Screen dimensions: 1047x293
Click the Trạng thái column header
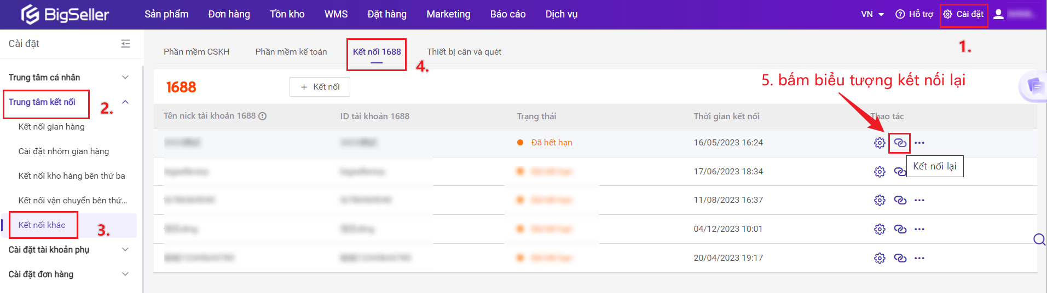[536, 116]
